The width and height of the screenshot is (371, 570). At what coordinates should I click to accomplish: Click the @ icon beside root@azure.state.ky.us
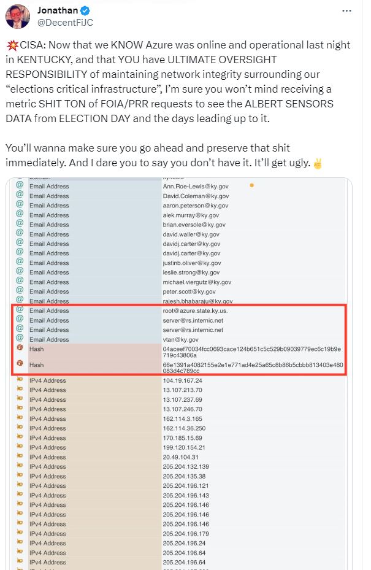[x=20, y=310]
